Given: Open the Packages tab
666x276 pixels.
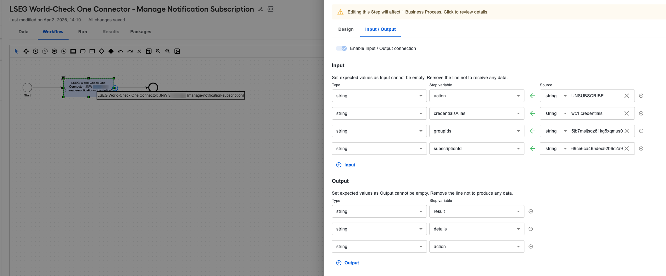Looking at the screenshot, I should (x=141, y=32).
